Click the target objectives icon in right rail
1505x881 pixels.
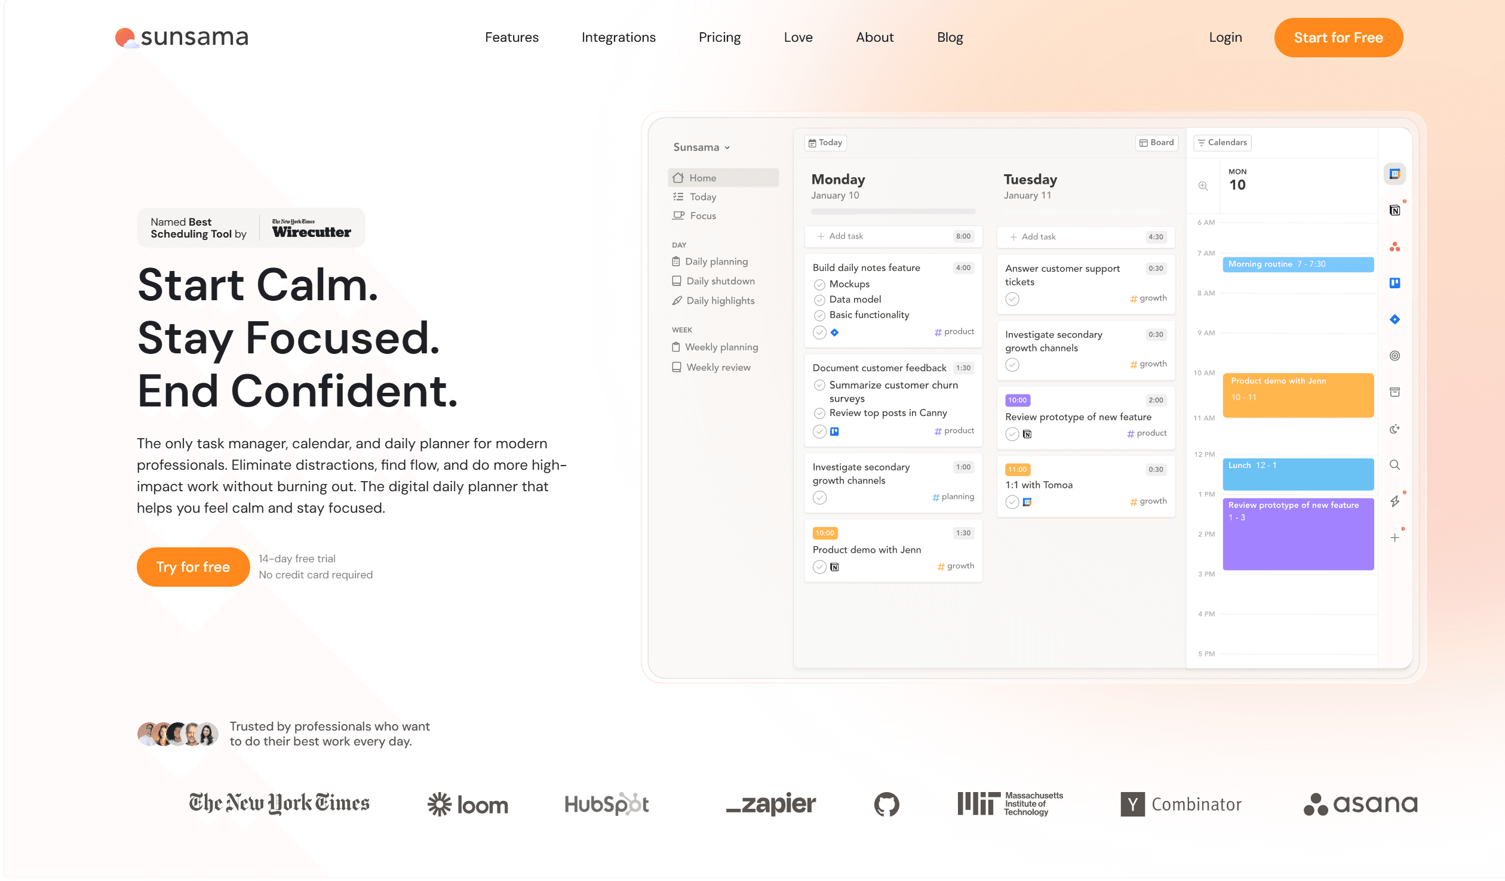tap(1395, 356)
